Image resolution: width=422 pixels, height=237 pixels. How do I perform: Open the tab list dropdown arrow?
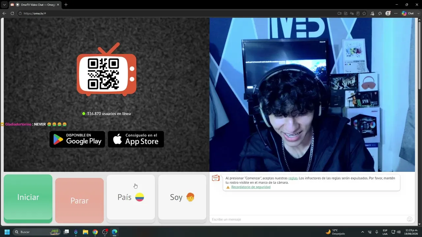click(4, 5)
